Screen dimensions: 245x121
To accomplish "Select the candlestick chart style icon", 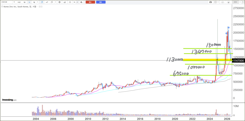I will 42,2.
